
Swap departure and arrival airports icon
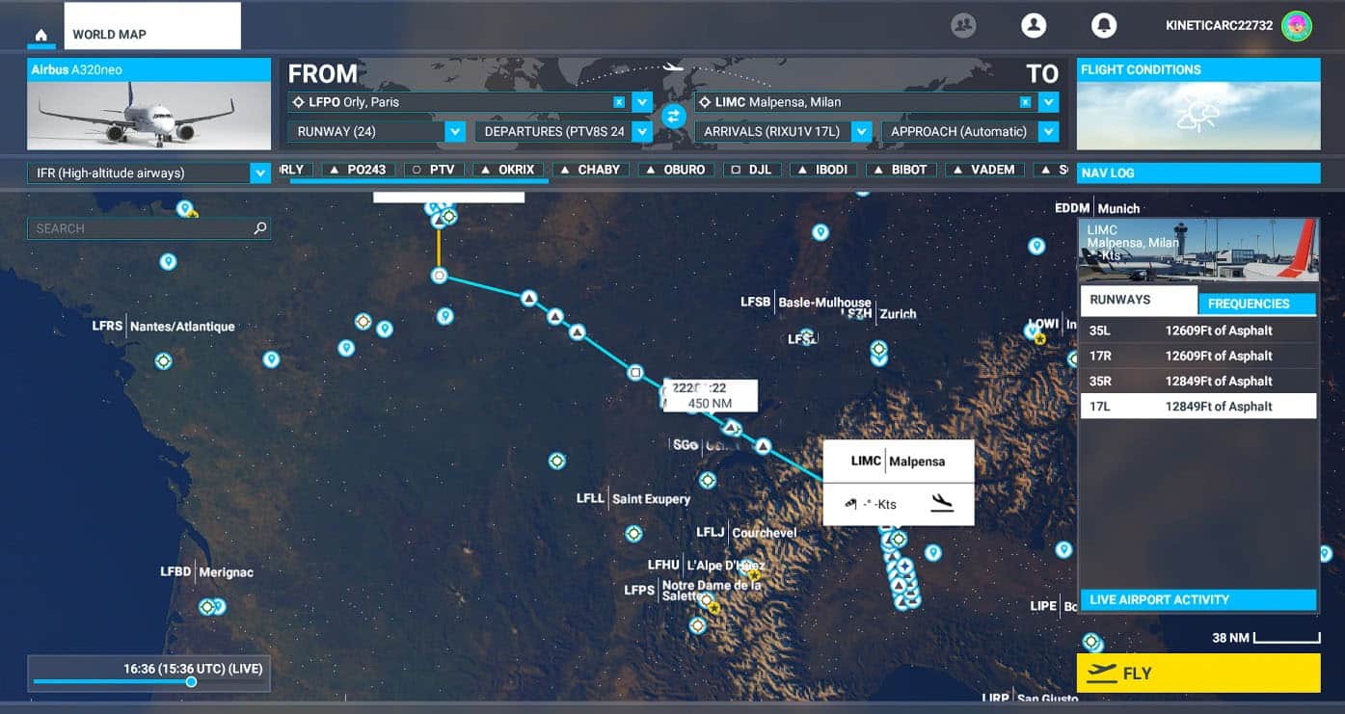673,116
